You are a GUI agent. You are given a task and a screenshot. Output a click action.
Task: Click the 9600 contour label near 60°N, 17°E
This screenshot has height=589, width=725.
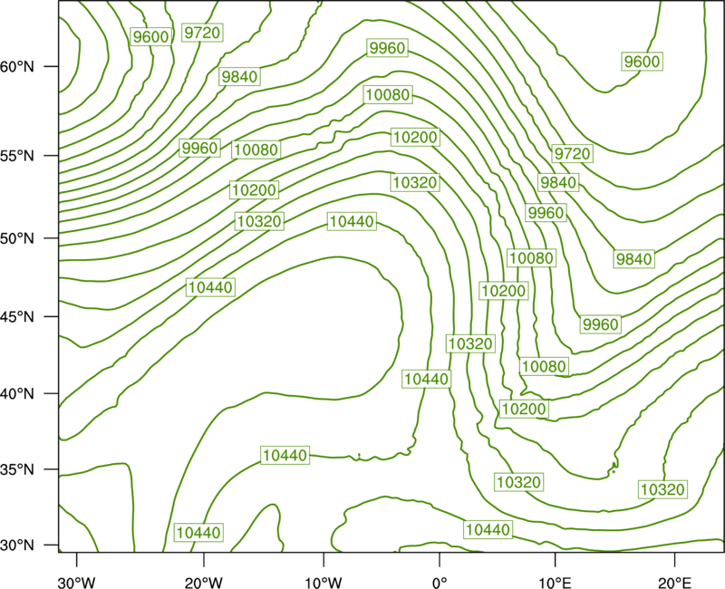(x=642, y=62)
